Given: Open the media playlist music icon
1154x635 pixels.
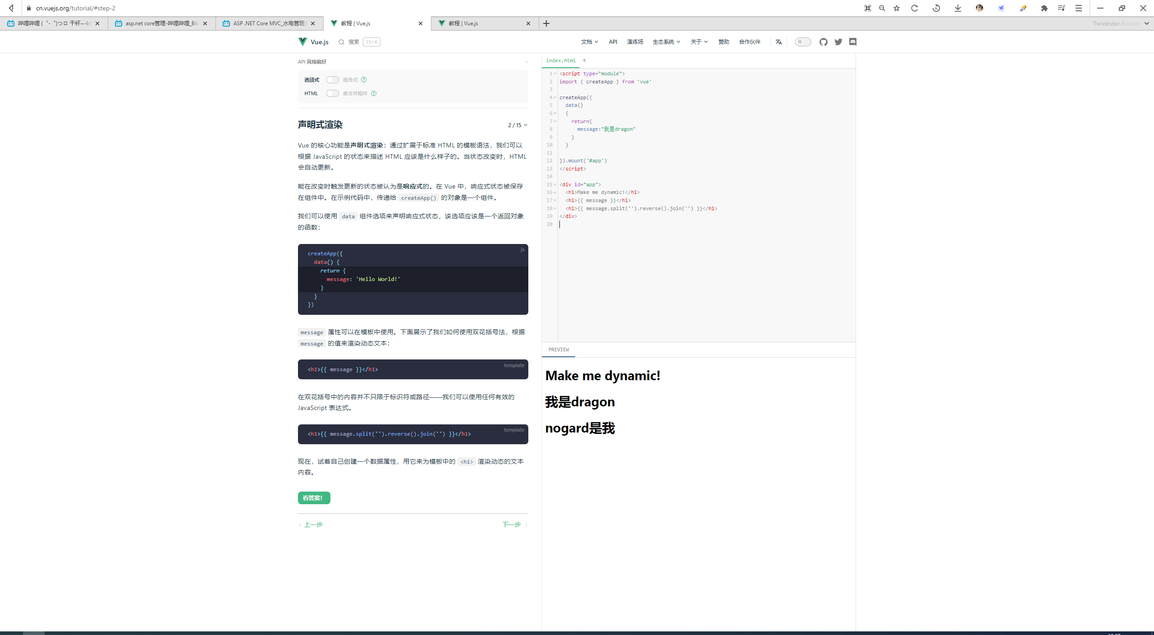Looking at the screenshot, I should tap(1061, 8).
